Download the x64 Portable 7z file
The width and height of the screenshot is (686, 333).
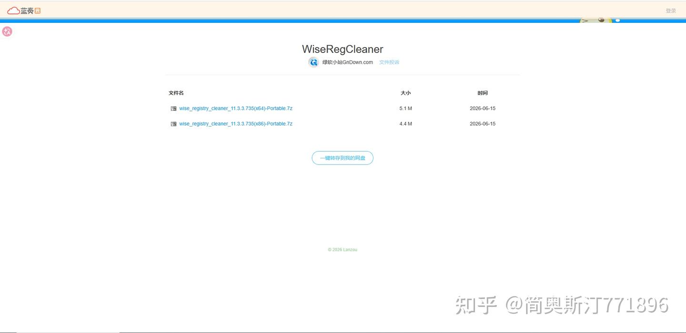coord(236,108)
